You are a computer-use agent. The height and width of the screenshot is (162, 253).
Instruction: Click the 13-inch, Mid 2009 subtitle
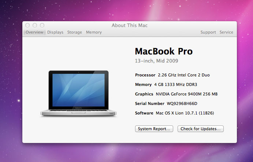click(156, 61)
